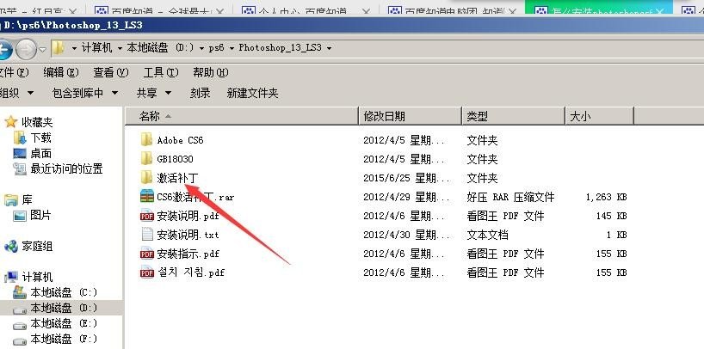Click the 桌面 icon in sidebar
Screen dimensions: 704x349
pos(20,153)
